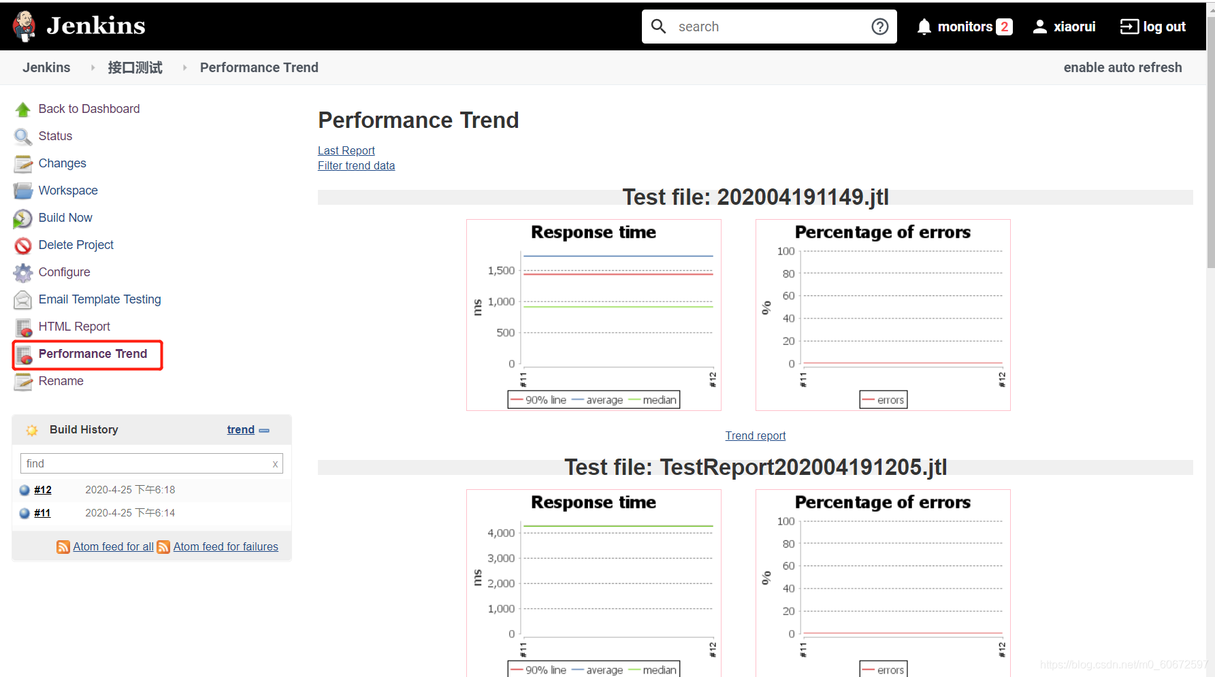Click the search help question mark icon

(x=880, y=27)
